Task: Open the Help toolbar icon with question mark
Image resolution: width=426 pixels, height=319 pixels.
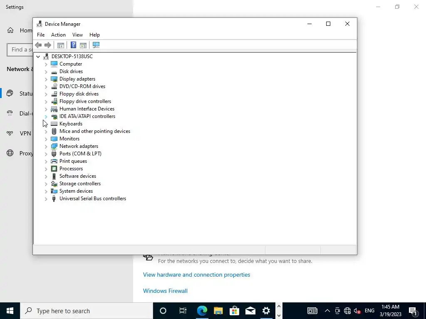Action: tap(73, 45)
